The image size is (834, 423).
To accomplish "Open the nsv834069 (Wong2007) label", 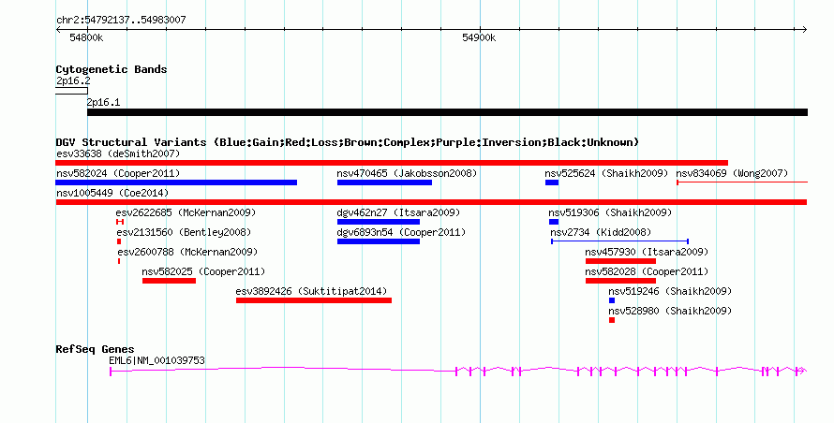I will pos(732,173).
